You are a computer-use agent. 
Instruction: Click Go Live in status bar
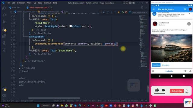pos(102,101)
